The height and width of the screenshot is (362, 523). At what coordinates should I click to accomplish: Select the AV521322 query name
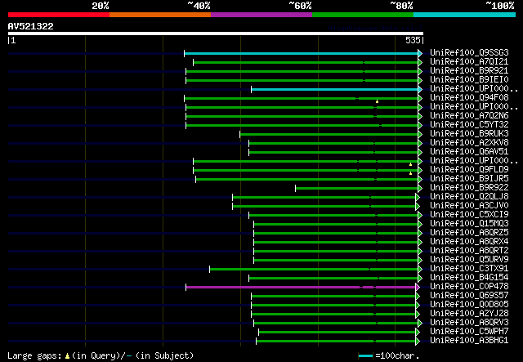tap(31, 26)
